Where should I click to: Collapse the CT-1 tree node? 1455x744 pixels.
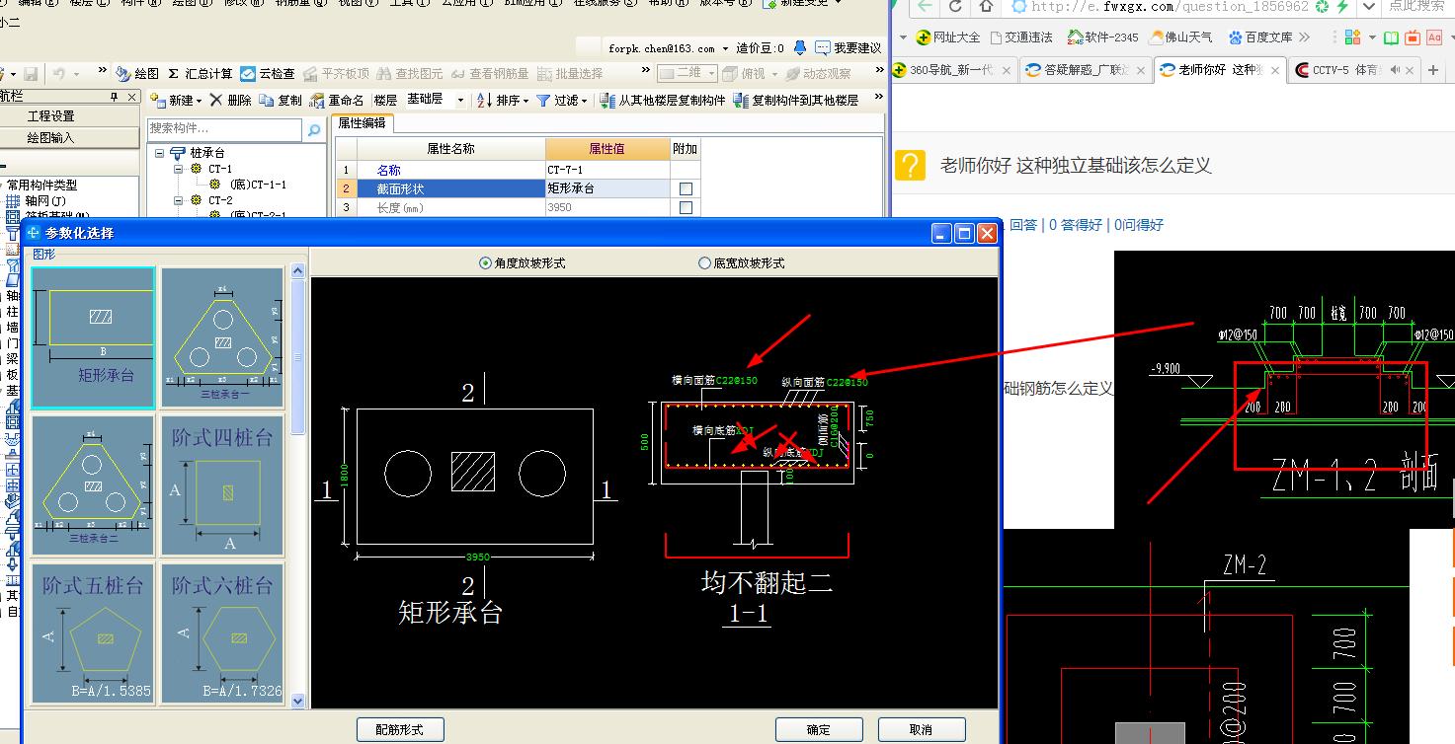(x=179, y=169)
